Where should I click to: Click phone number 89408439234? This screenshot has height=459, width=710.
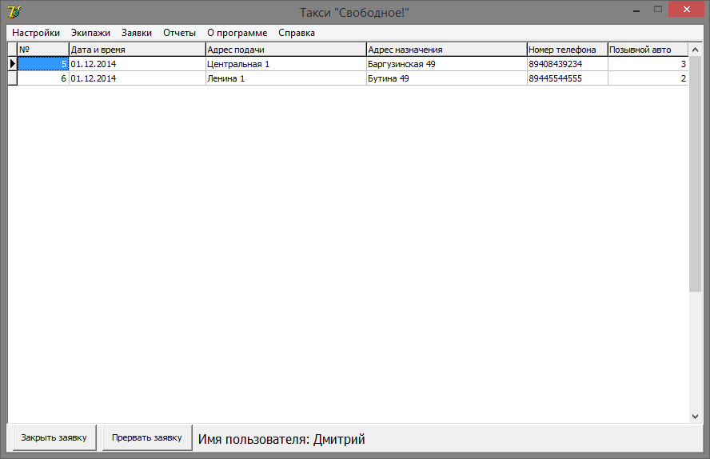(x=568, y=64)
